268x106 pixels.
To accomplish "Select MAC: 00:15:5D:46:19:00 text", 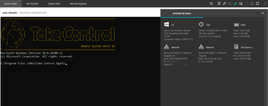I will 176,59.
